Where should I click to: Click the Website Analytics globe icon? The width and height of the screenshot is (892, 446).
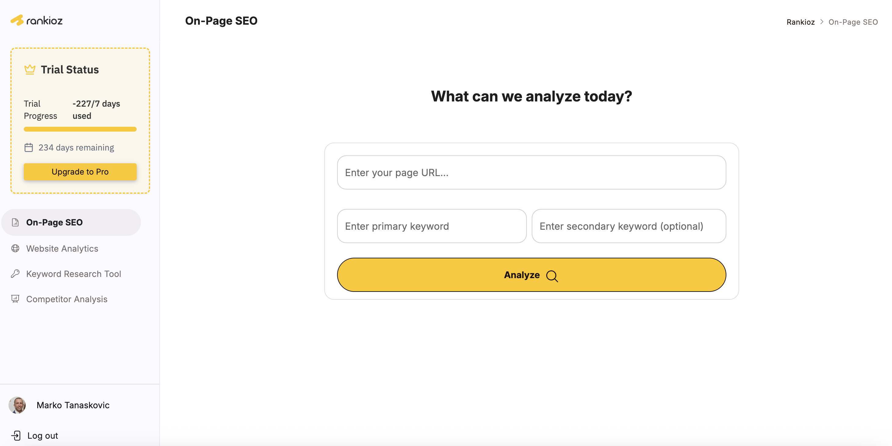(15, 249)
